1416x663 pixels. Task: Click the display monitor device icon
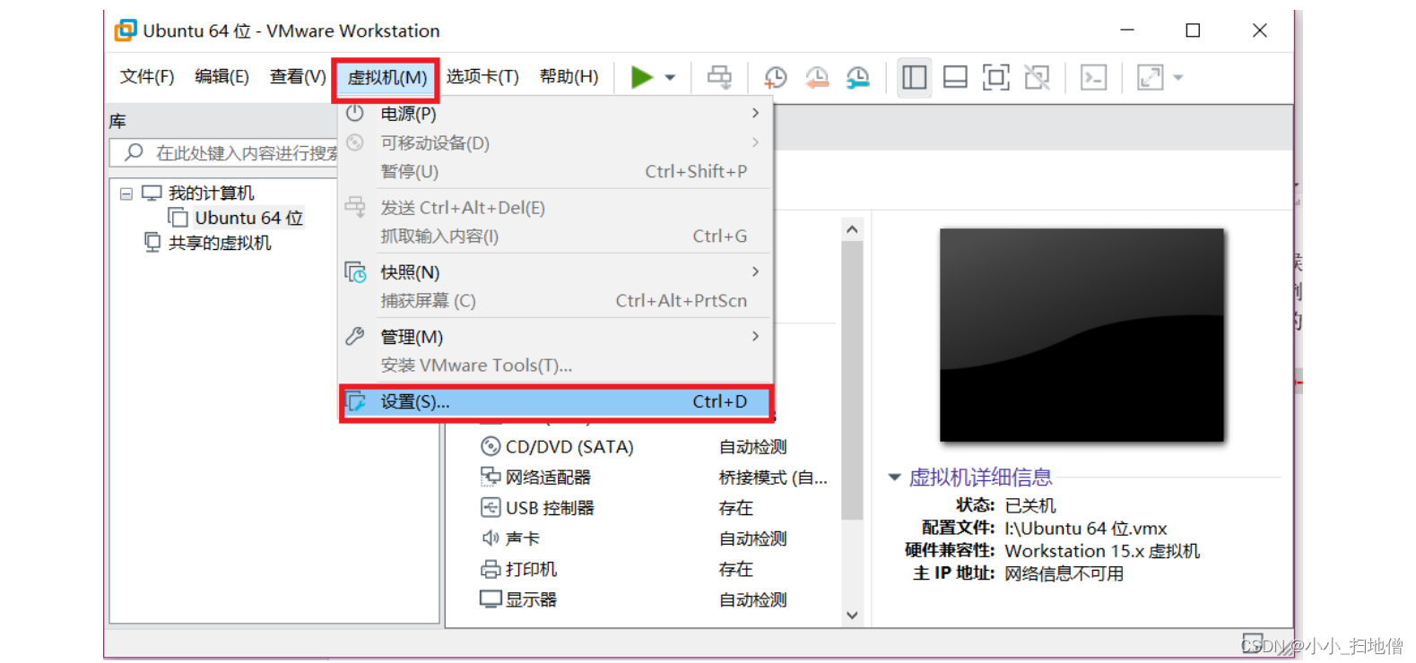(x=491, y=599)
